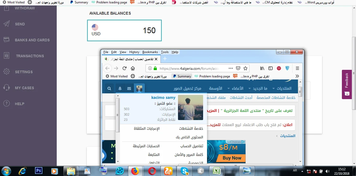Open the forum search magnifier icon
This screenshot has height=176, width=356.
tap(109, 89)
